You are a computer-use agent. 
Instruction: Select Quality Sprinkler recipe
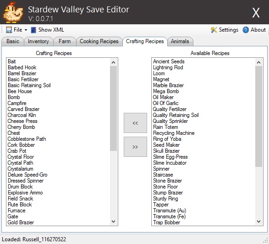pos(170,121)
